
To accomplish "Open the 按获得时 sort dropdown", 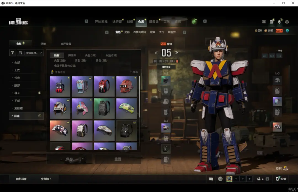I will pyautogui.click(x=34, y=53).
